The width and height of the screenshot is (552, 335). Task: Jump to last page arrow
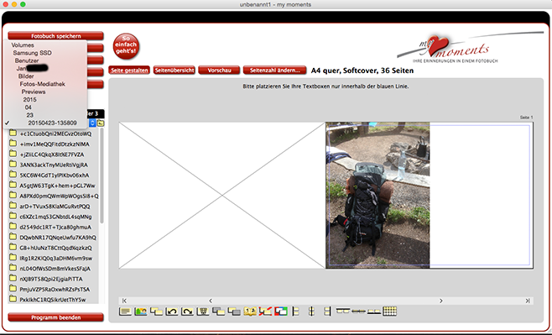pyautogui.click(x=528, y=301)
